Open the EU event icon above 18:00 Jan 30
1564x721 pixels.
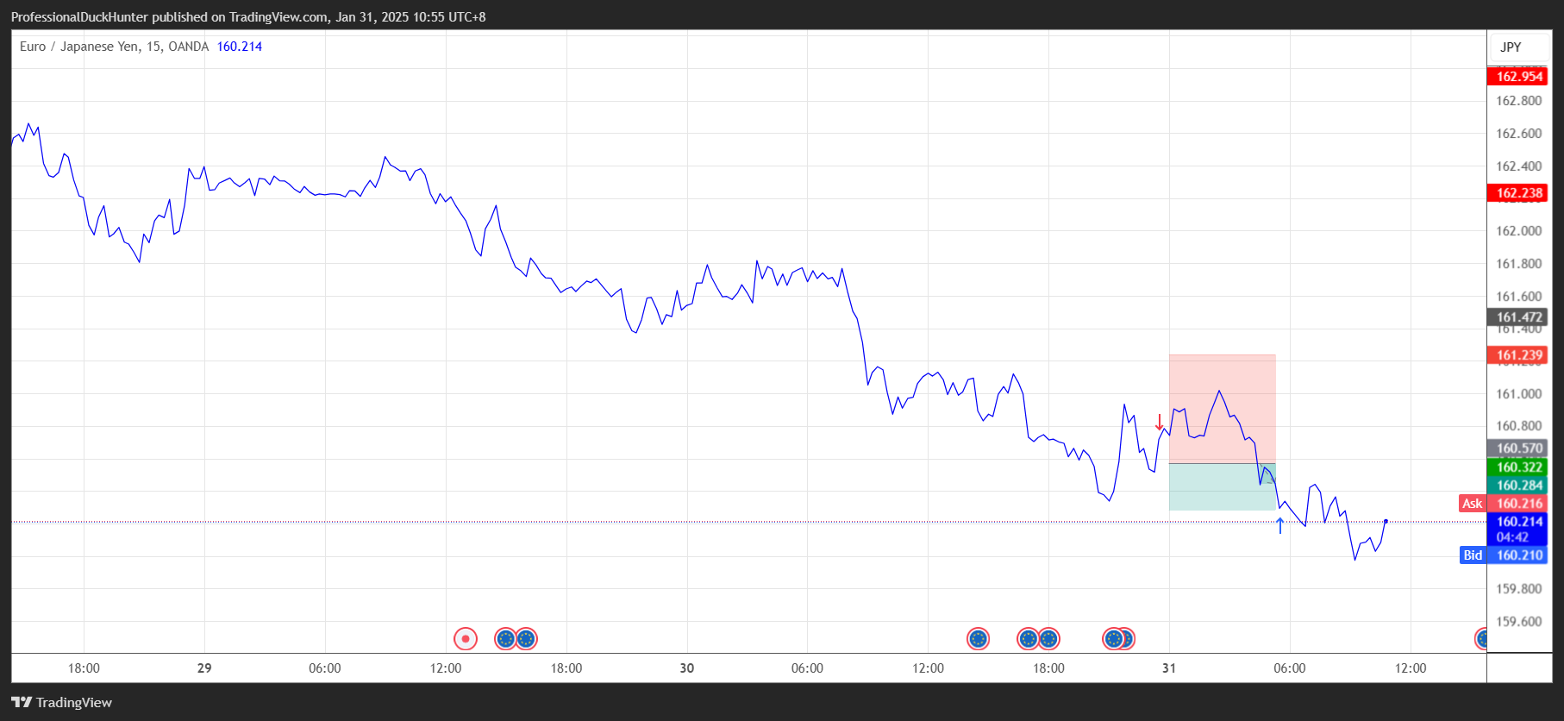pos(1049,639)
